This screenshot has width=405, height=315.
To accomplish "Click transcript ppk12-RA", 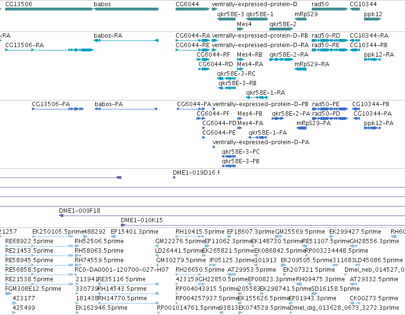I will tap(373, 59).
